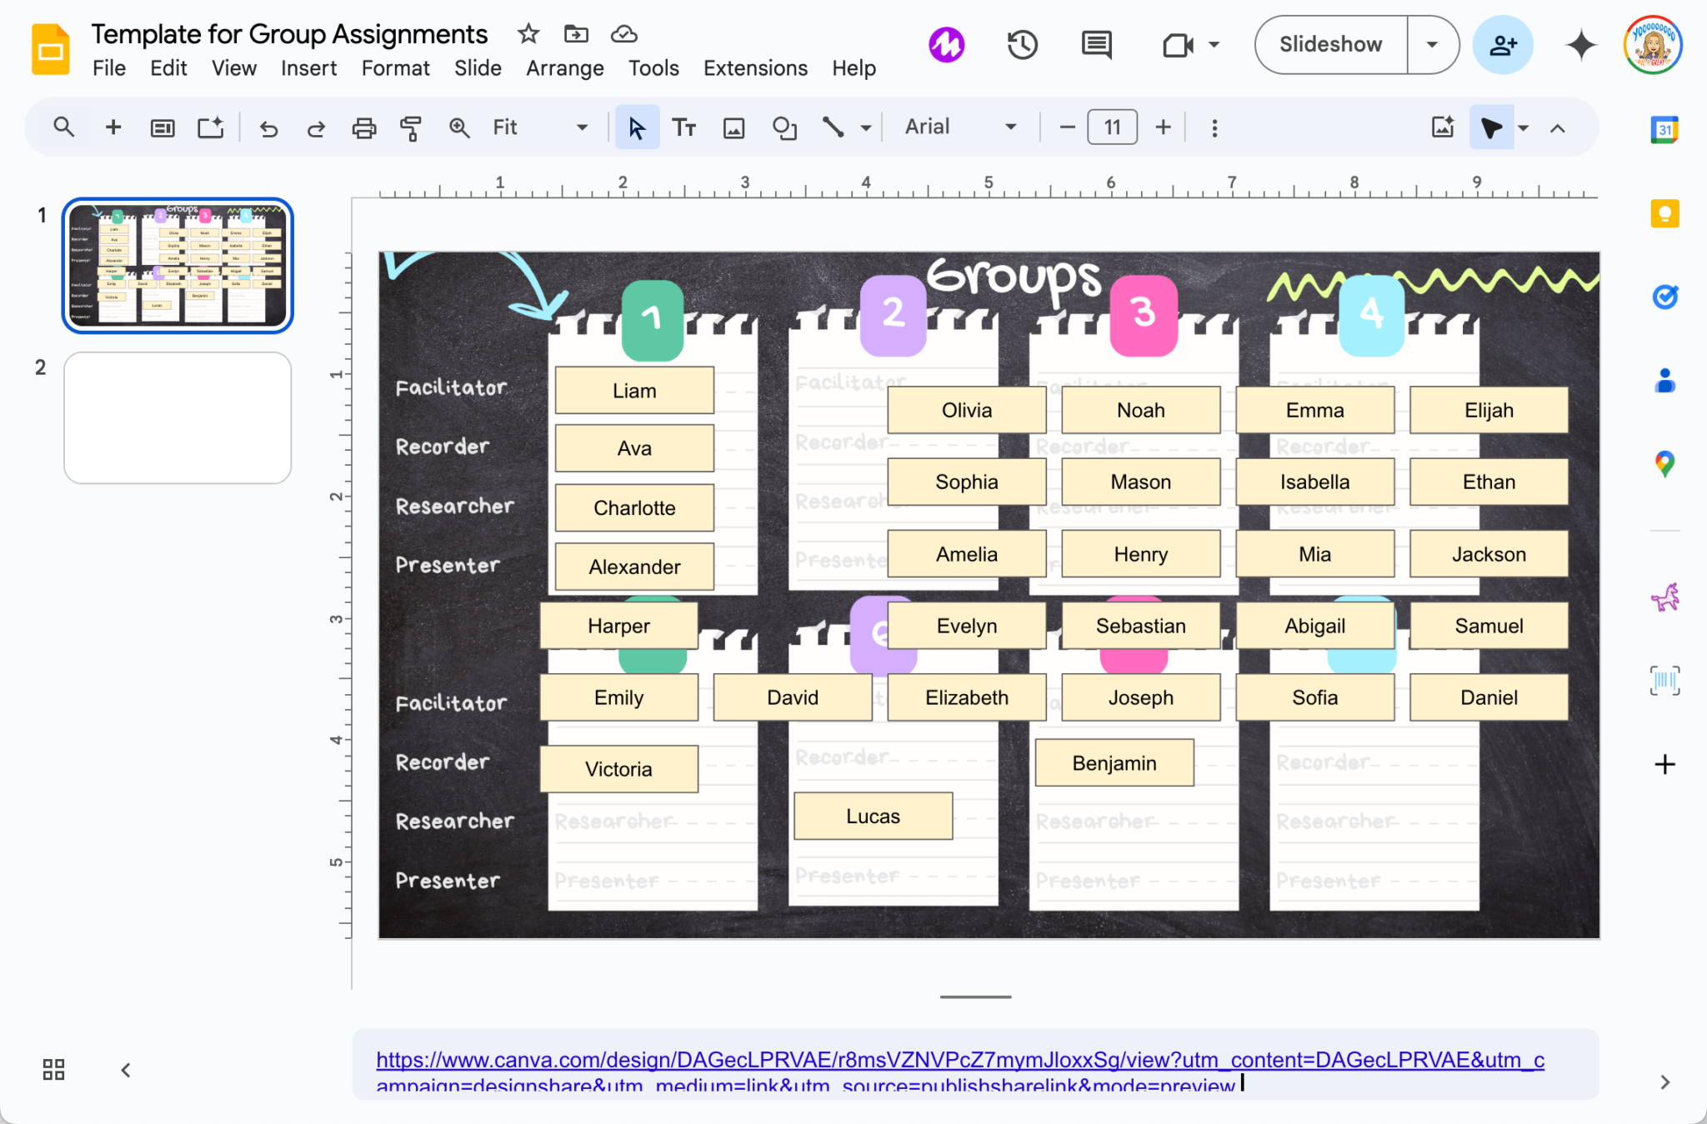
Task: Select the Liam name box
Action: pos(634,391)
